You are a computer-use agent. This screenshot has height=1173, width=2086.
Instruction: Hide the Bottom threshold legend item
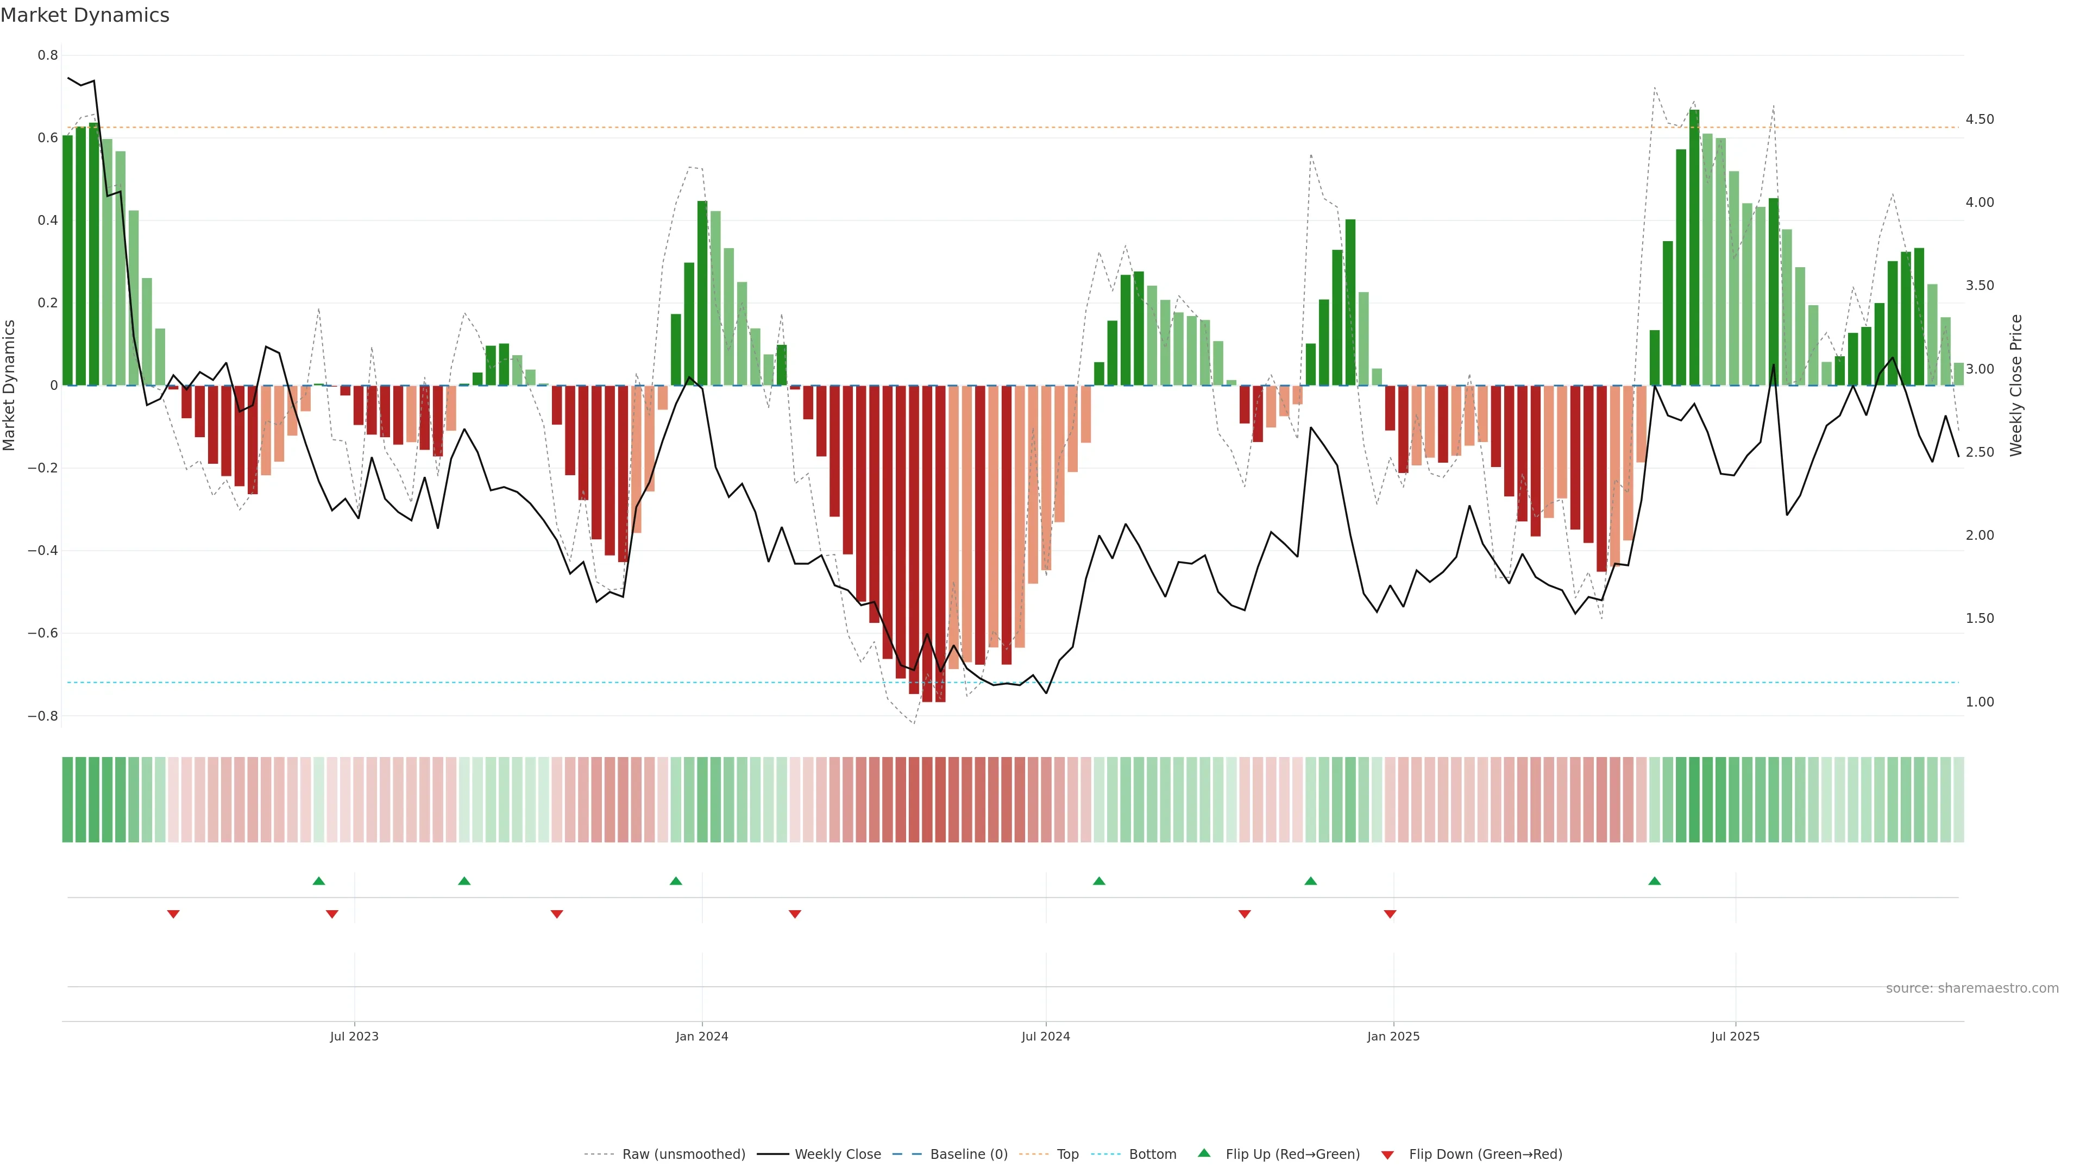1152,1155
